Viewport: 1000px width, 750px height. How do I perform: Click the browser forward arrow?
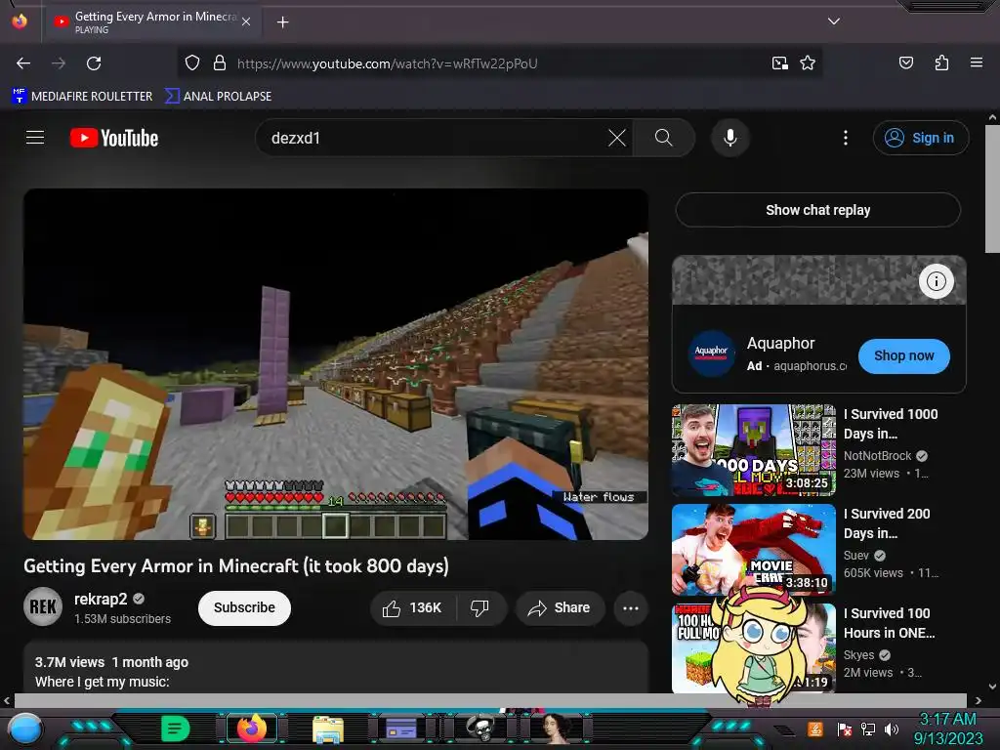[59, 63]
